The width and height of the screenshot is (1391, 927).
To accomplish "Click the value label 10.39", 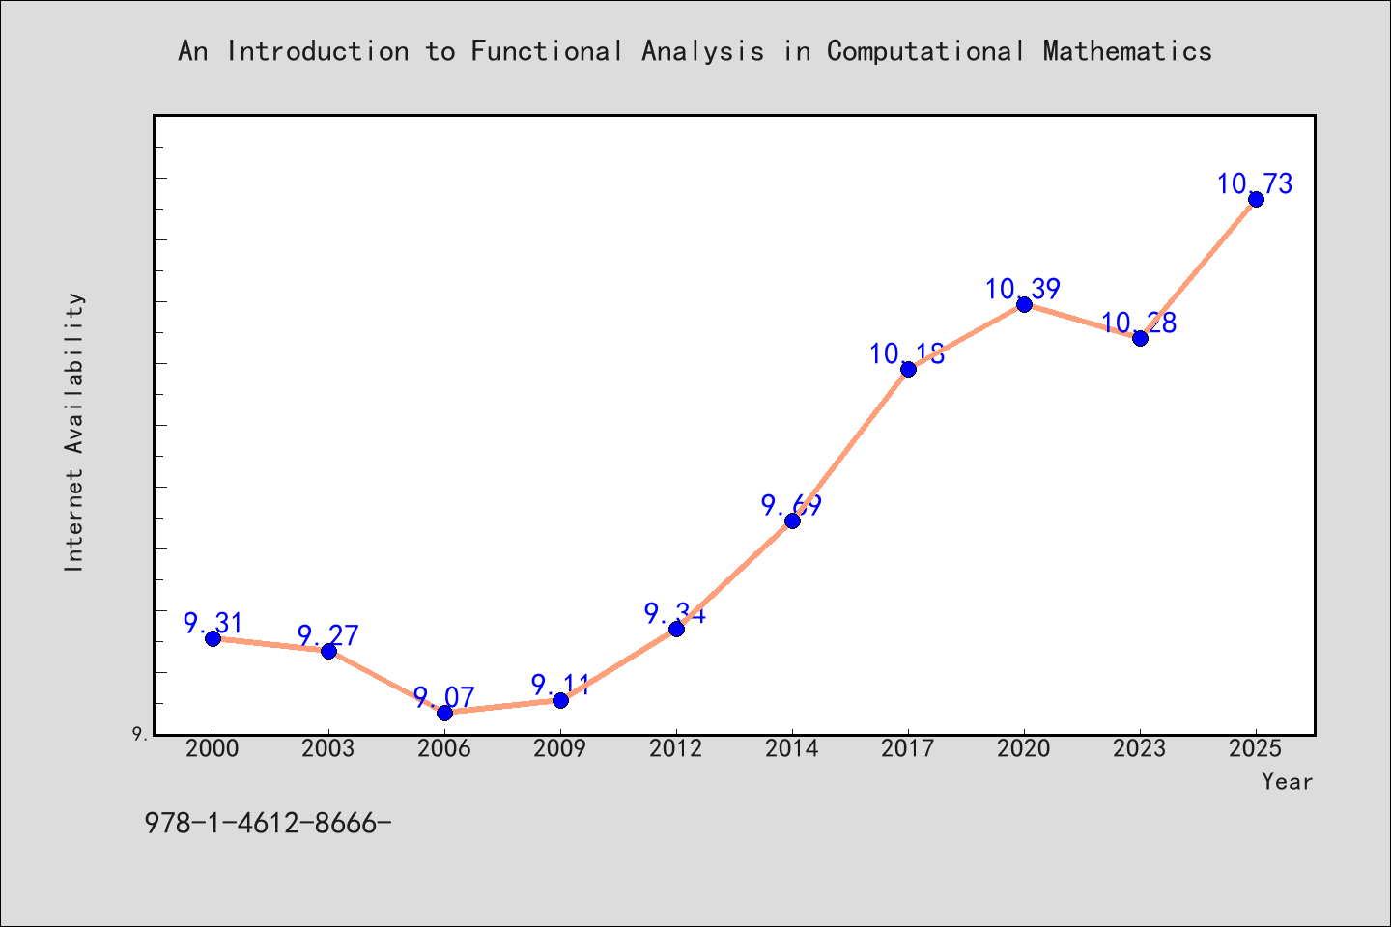I will pos(1023,289).
